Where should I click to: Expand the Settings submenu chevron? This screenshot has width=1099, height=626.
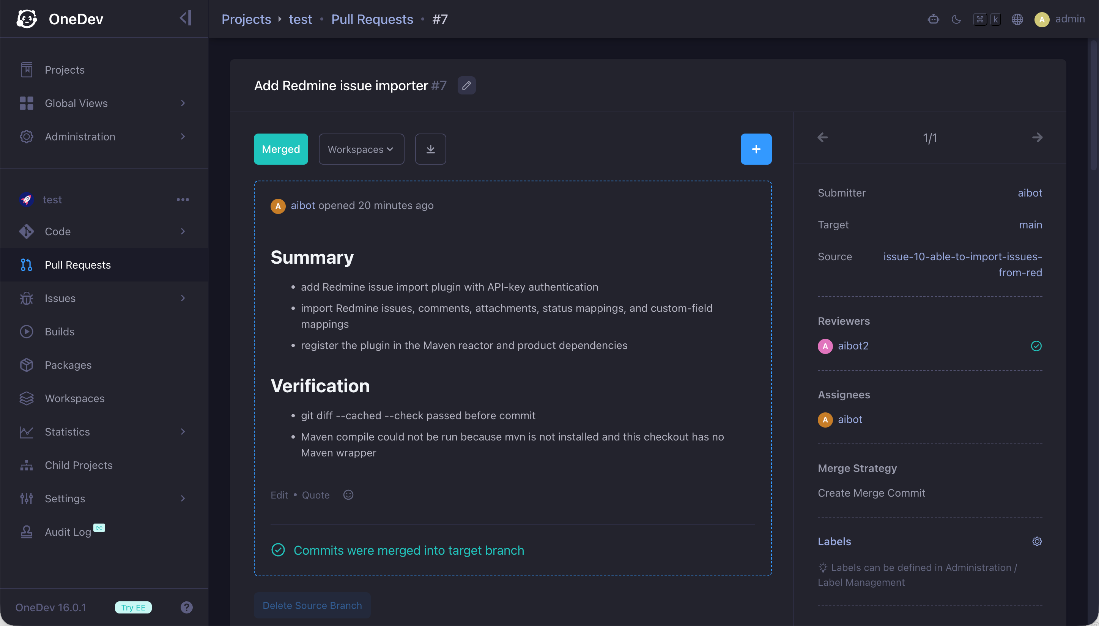coord(183,498)
